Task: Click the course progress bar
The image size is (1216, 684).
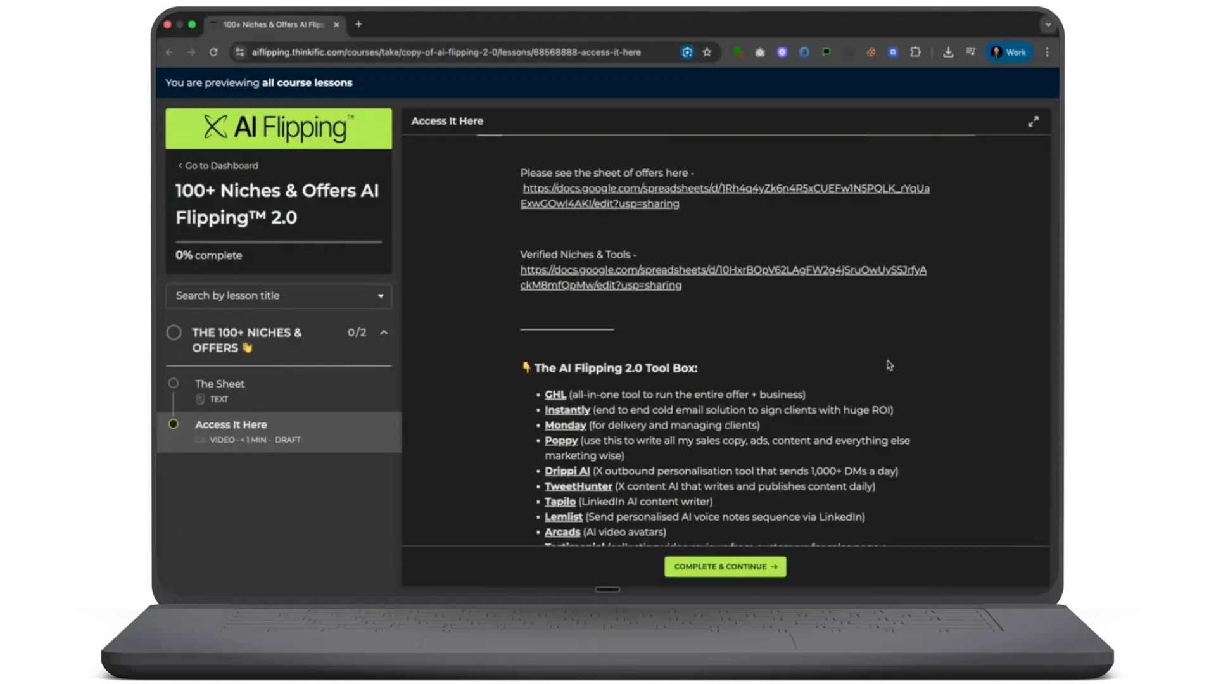Action: coord(279,242)
